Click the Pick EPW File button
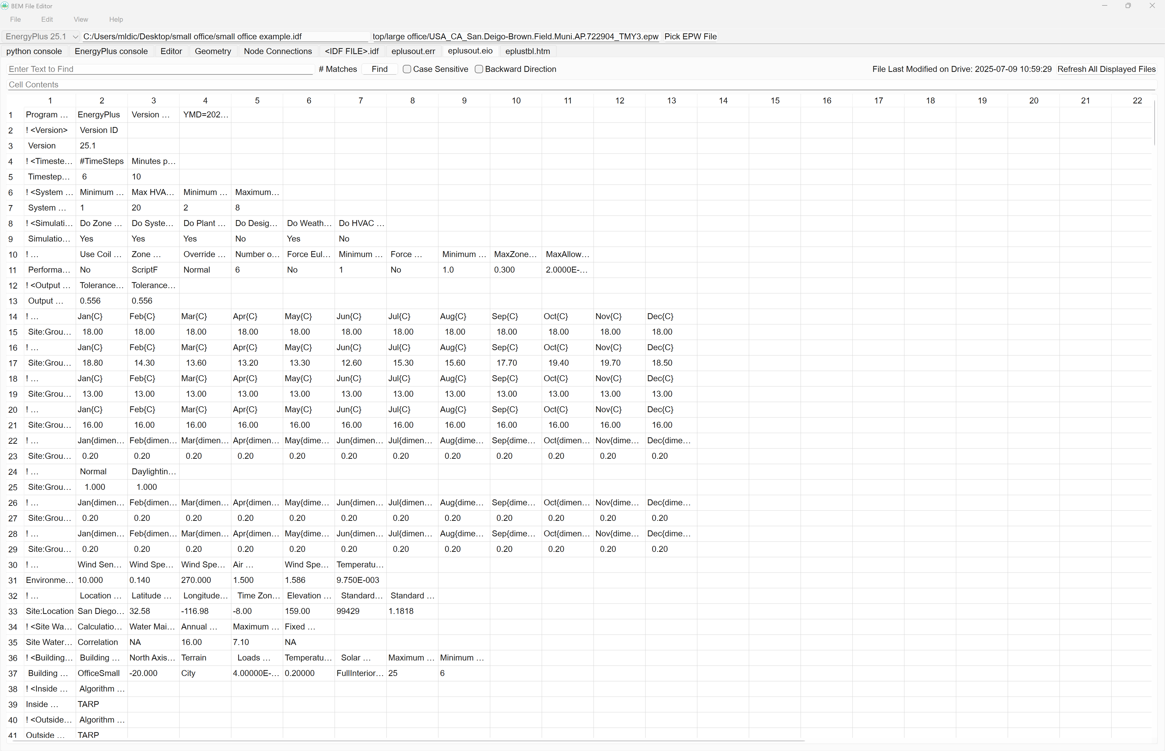Screen dimensions: 1165x751 pyautogui.click(x=690, y=36)
